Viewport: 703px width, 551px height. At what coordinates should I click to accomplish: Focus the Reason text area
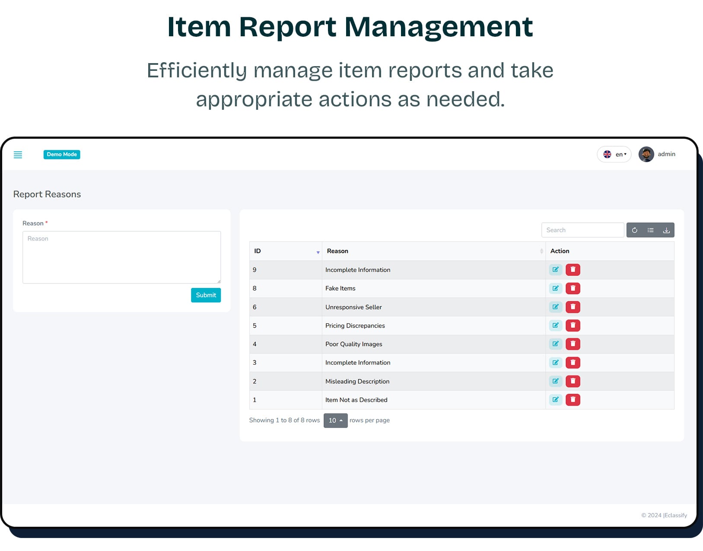(x=121, y=257)
